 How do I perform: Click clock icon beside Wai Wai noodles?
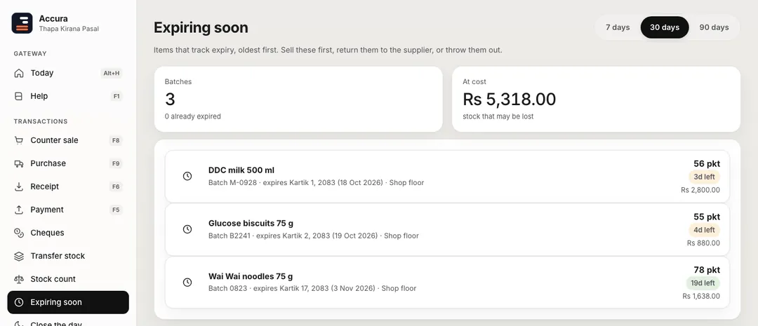coord(187,283)
